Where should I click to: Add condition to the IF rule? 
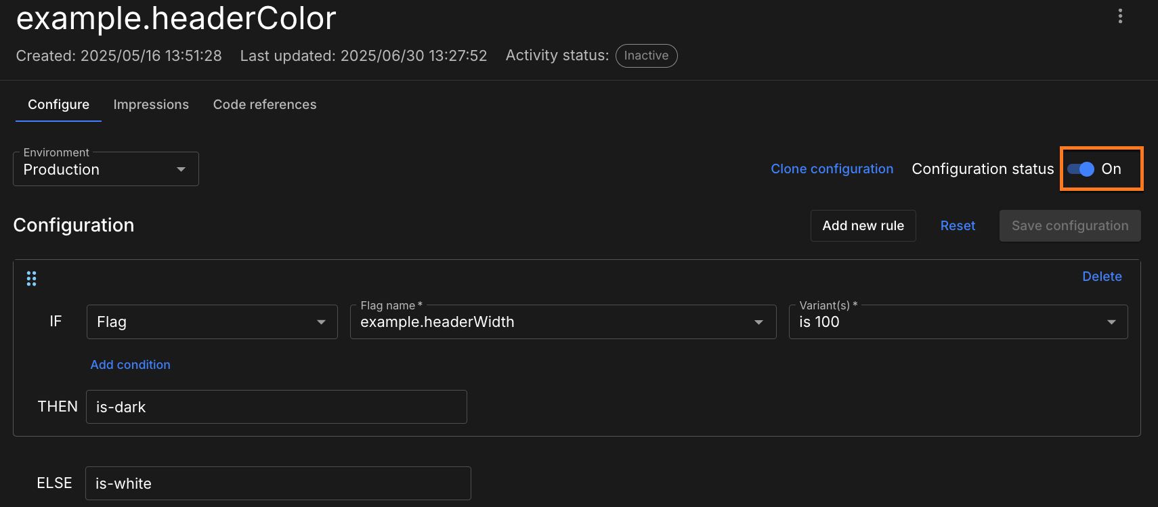tap(130, 365)
